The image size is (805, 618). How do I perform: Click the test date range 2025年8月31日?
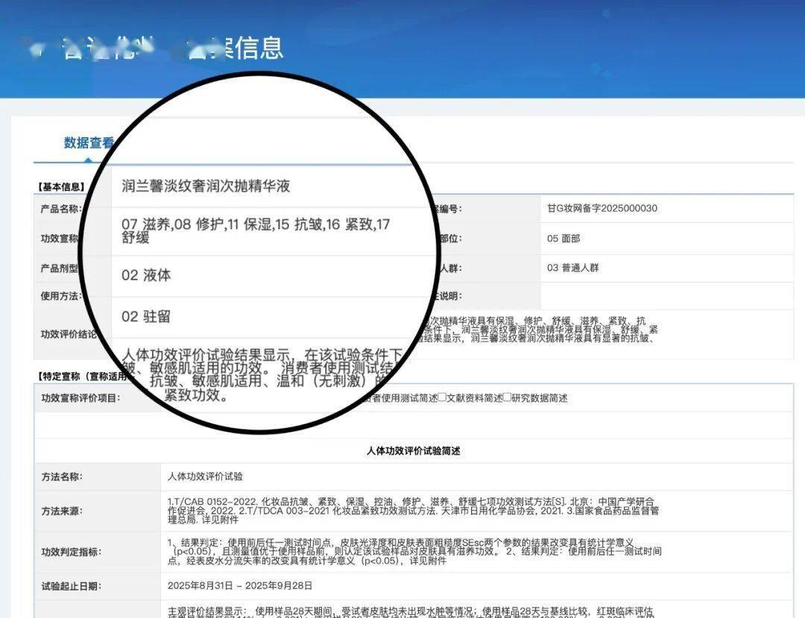(x=240, y=586)
